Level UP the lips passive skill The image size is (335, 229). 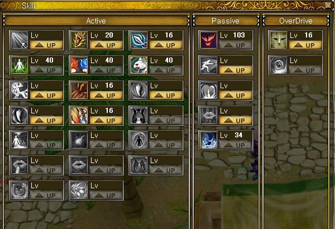(236, 121)
